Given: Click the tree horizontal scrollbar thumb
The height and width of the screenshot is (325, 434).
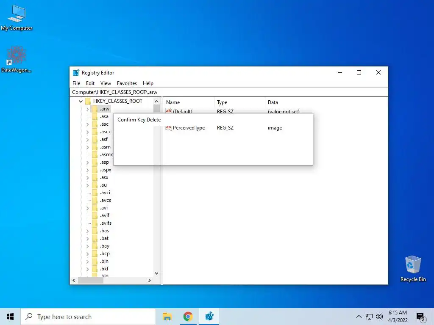Looking at the screenshot, I should [x=91, y=280].
